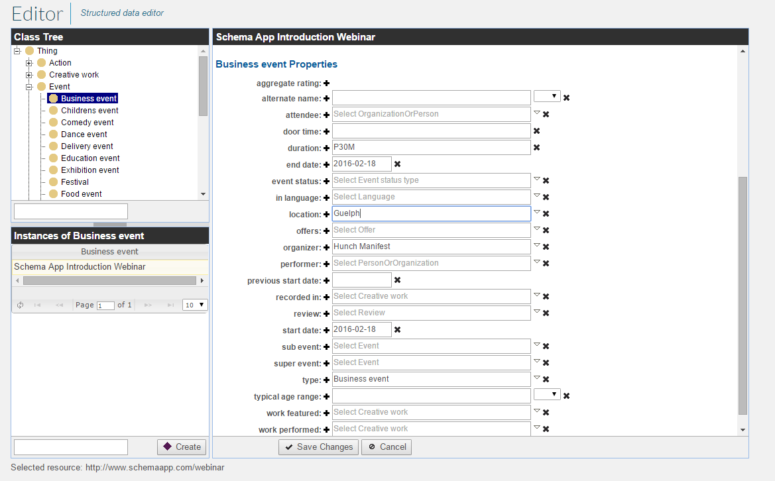This screenshot has height=481, width=775.
Task: Click the Save Changes button
Action: tap(318, 447)
